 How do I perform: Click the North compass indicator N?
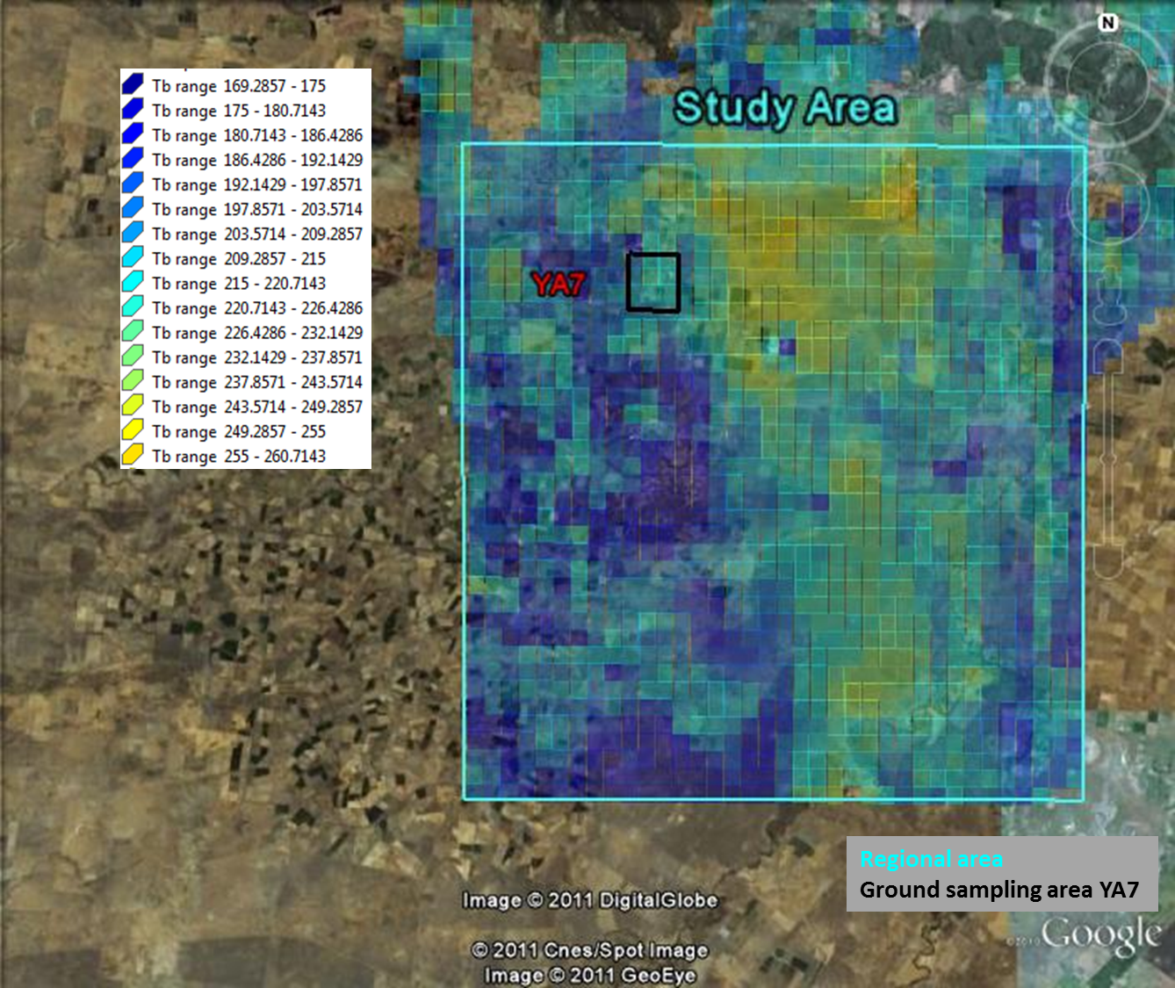(1108, 23)
